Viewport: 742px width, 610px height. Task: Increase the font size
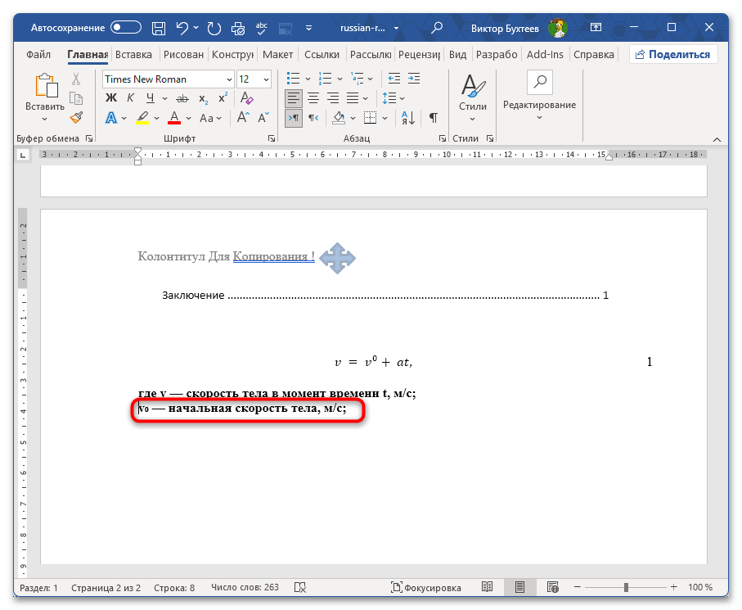click(243, 117)
